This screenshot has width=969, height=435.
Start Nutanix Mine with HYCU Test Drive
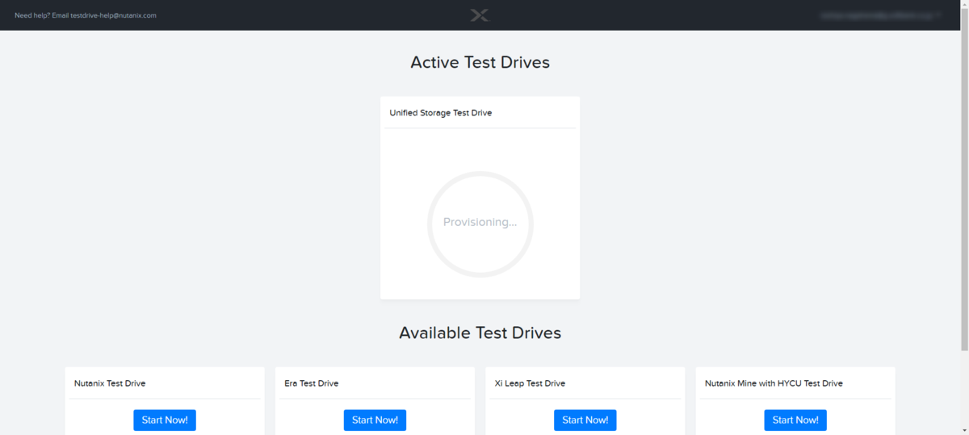pos(795,420)
